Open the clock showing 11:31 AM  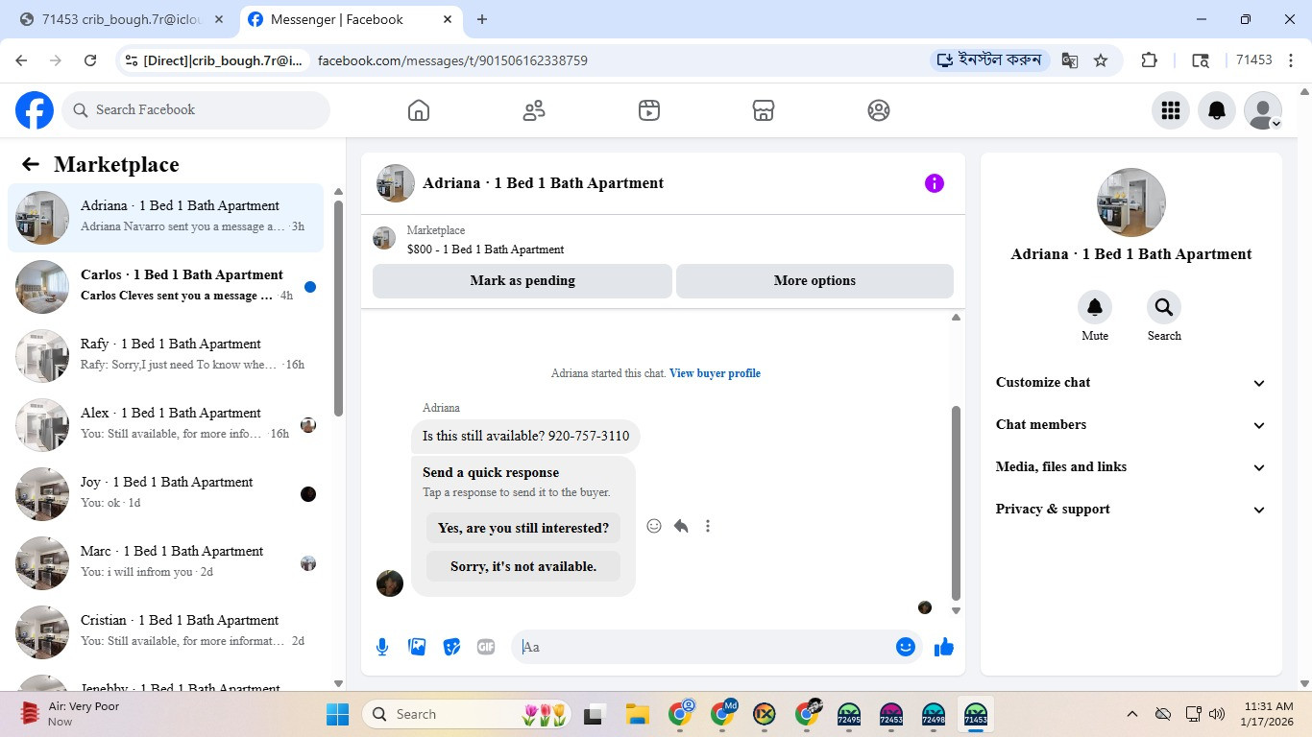tap(1267, 714)
